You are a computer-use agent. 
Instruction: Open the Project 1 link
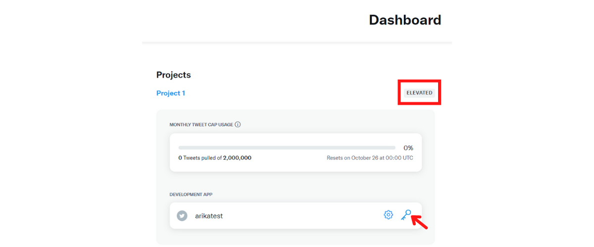(x=171, y=93)
